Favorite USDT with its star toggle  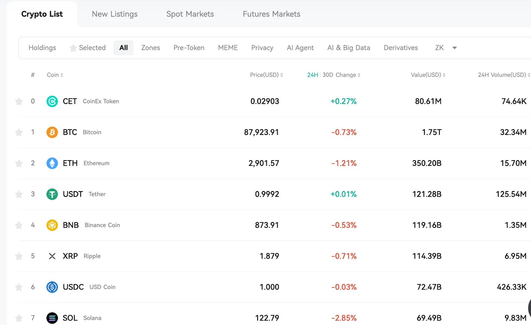point(19,194)
